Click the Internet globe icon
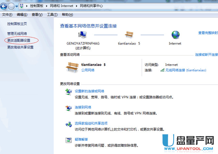 [x=175, y=35]
